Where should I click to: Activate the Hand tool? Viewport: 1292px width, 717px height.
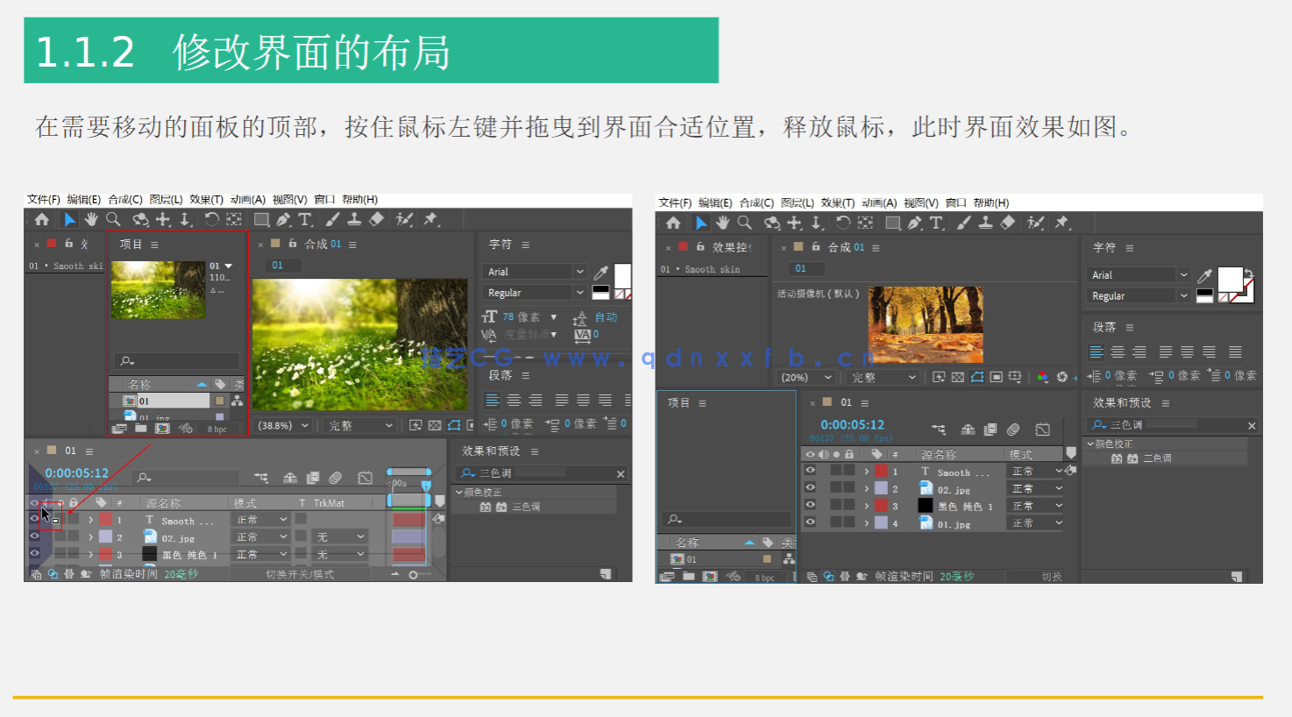coord(91,219)
